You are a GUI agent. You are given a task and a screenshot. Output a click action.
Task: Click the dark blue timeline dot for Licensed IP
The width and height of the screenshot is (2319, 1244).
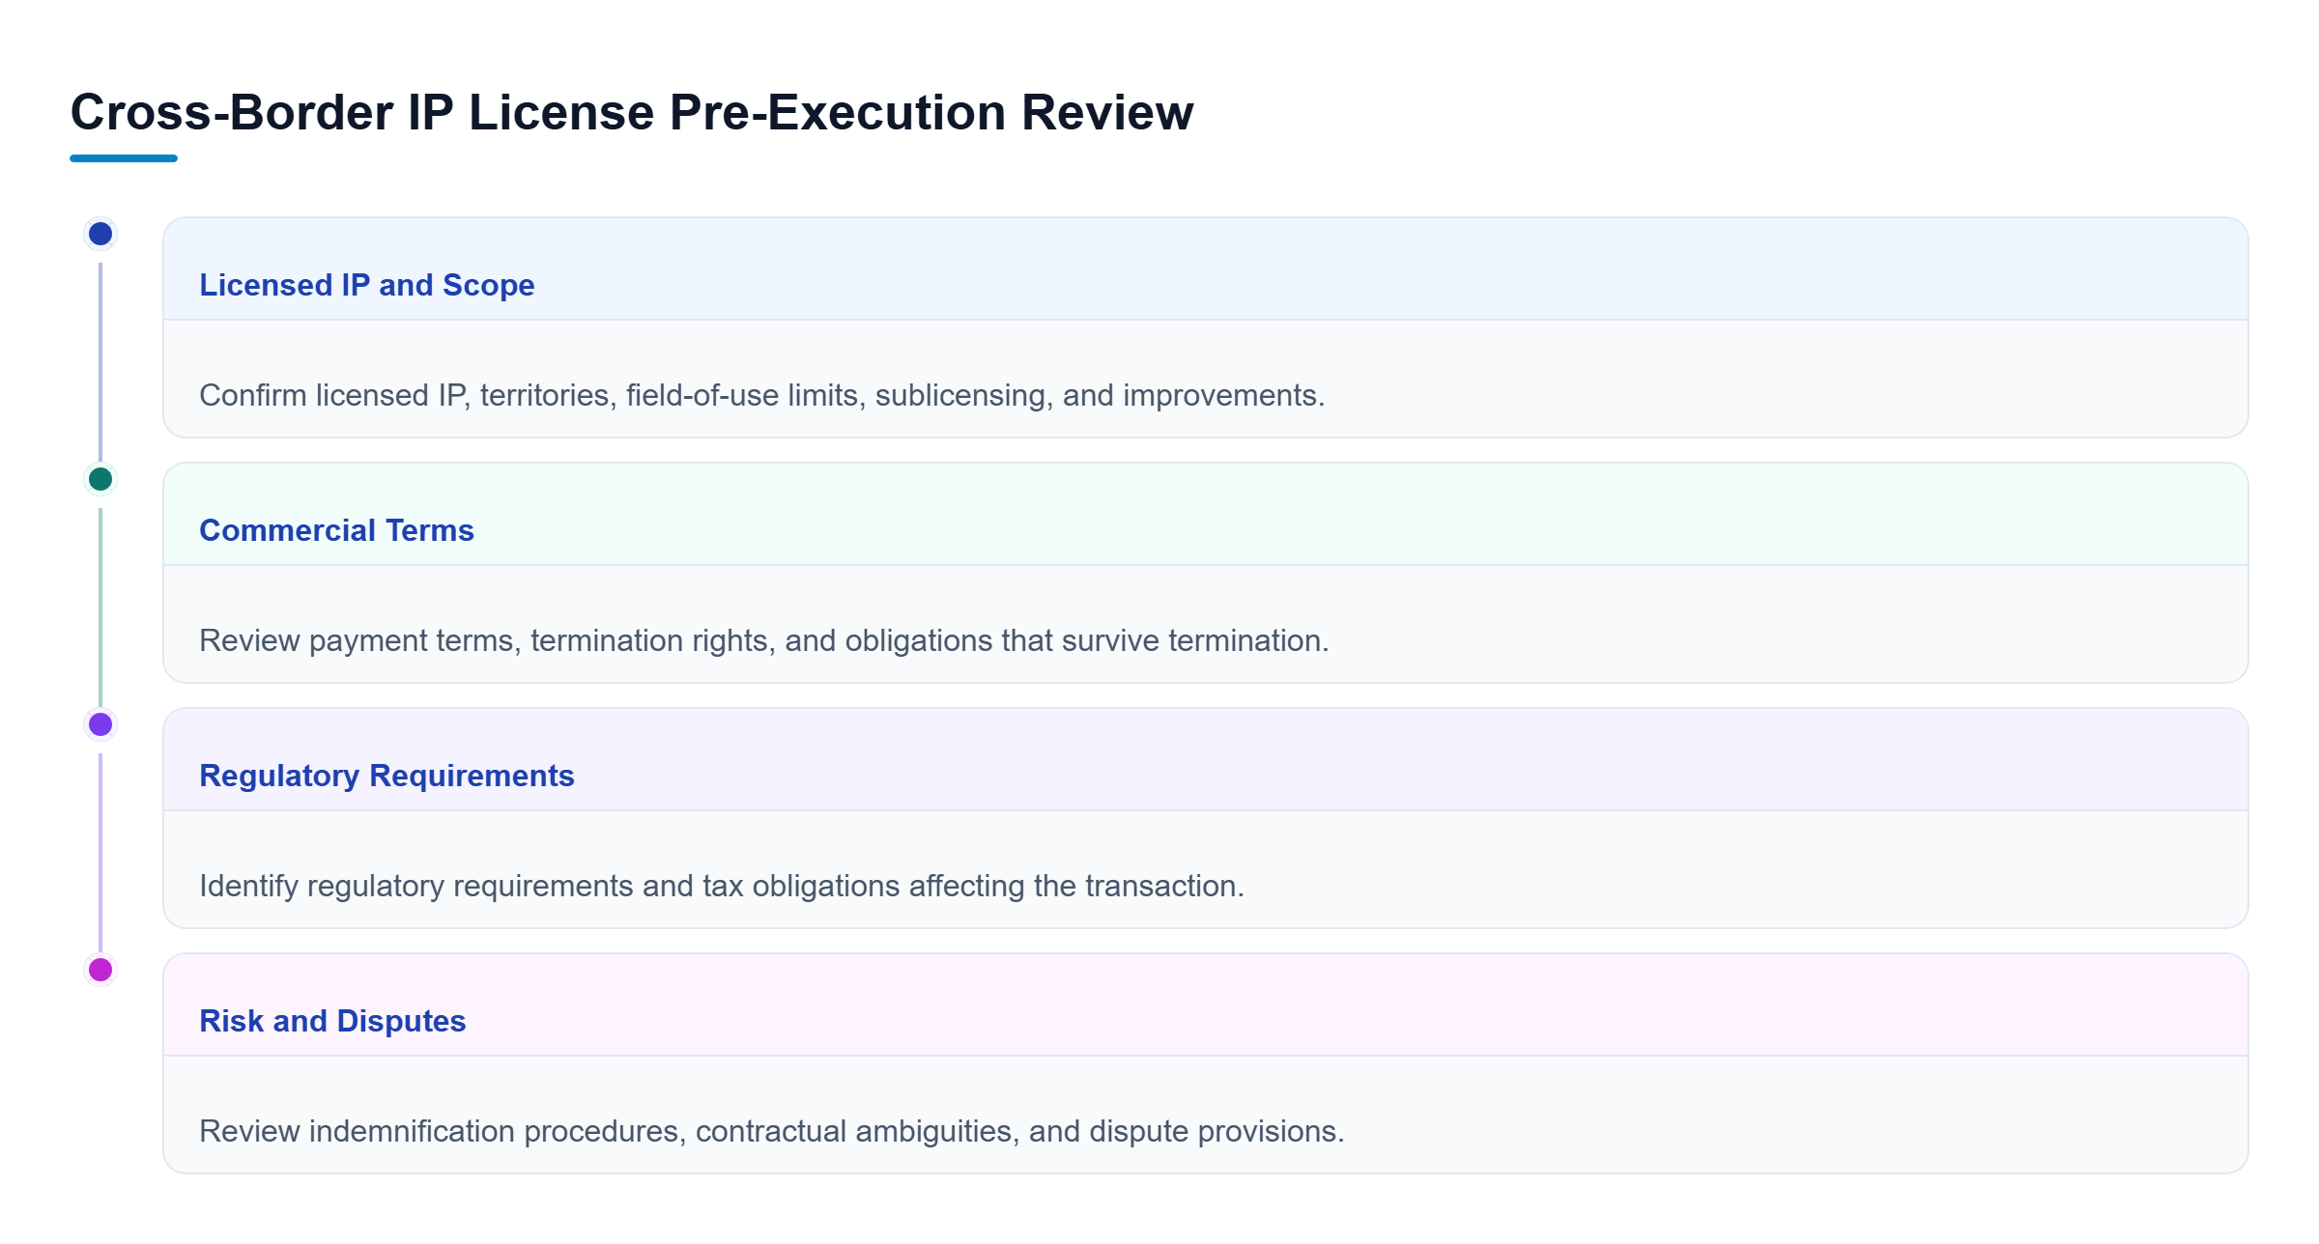pyautogui.click(x=100, y=234)
